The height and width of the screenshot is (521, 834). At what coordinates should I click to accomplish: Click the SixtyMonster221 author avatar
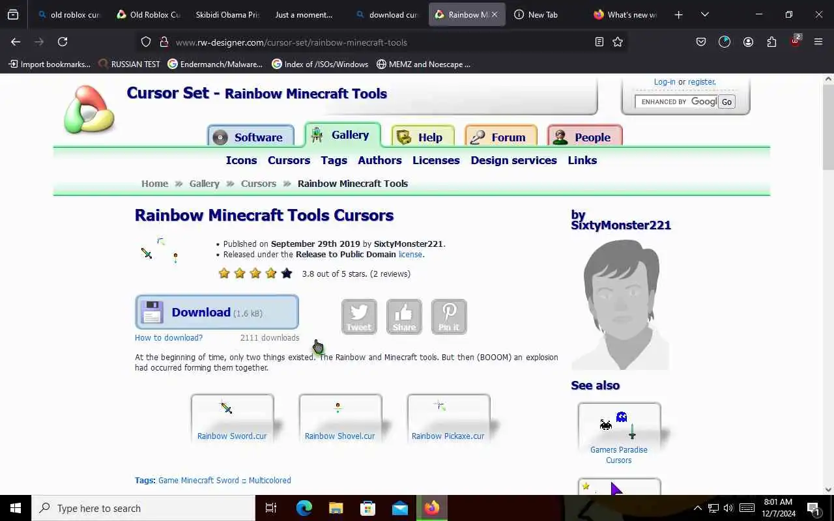620,305
